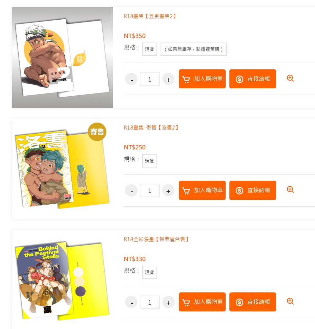
Task: Increase 祭典屋台裏 quantity with plus button
Action: pyautogui.click(x=168, y=302)
